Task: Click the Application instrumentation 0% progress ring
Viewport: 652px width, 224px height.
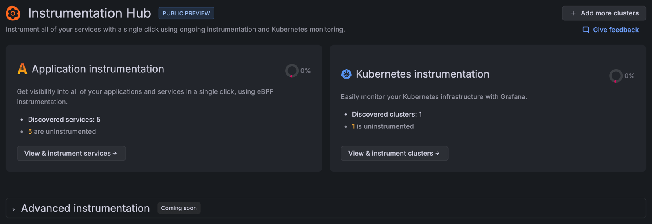Action: click(291, 71)
